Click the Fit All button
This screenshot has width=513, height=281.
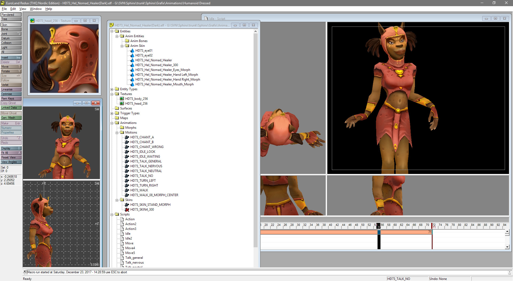[x=11, y=153]
